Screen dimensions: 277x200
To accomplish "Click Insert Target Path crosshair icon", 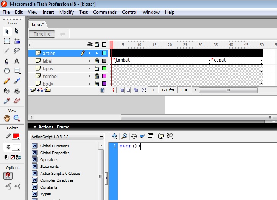I will point(134,136).
